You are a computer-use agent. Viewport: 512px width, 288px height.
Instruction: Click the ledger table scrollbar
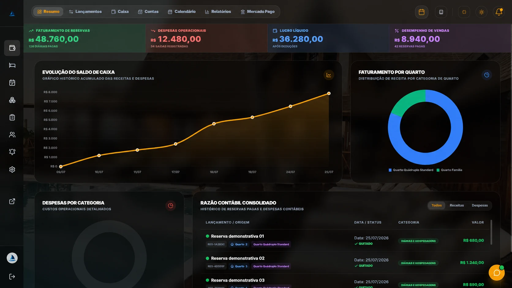tap(491, 232)
